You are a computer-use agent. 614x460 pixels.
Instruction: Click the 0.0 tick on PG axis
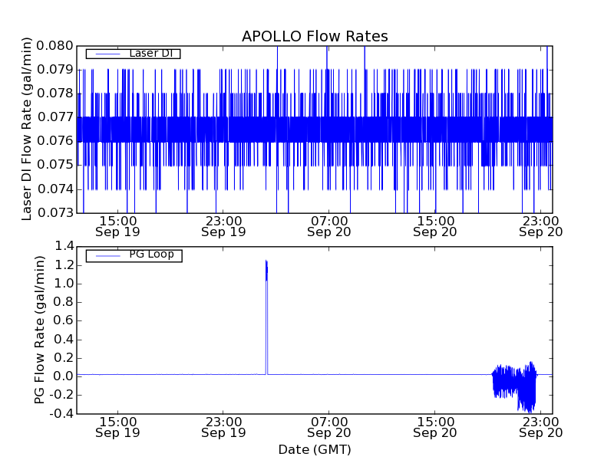point(64,376)
